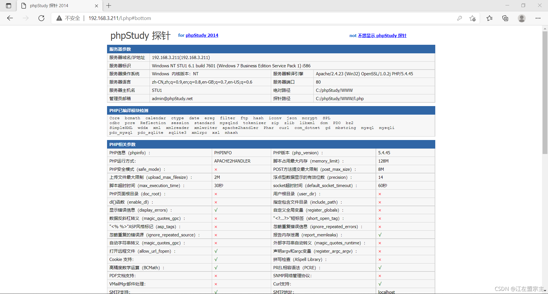Viewport: 548px width, 294px height.
Task: Click the 服务器解译引擎 label
Action: point(288,74)
